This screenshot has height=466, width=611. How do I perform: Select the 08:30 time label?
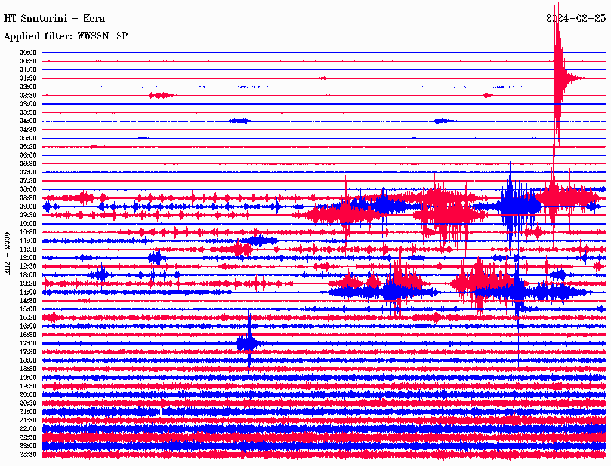(28, 198)
